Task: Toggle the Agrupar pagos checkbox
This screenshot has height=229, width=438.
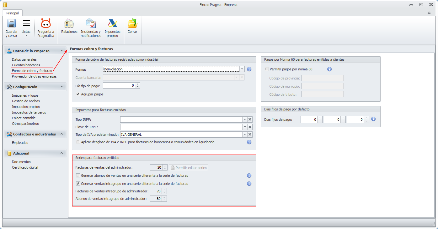Action: 78,94
